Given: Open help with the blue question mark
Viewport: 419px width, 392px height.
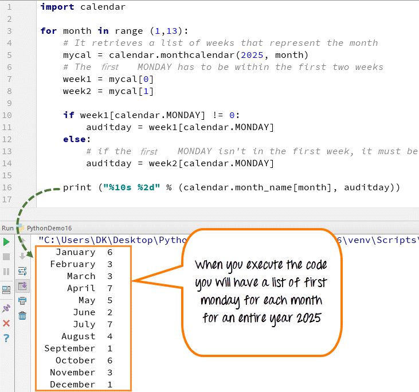Looking at the screenshot, I should [x=6, y=338].
